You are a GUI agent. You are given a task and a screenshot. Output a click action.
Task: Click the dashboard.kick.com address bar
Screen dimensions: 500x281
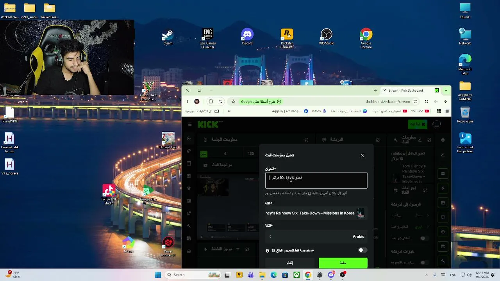coord(387,101)
